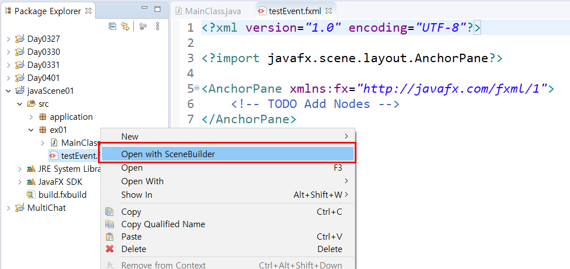Image resolution: width=570 pixels, height=269 pixels.
Task: Open the Package Explorer view menu
Action: [x=158, y=26]
